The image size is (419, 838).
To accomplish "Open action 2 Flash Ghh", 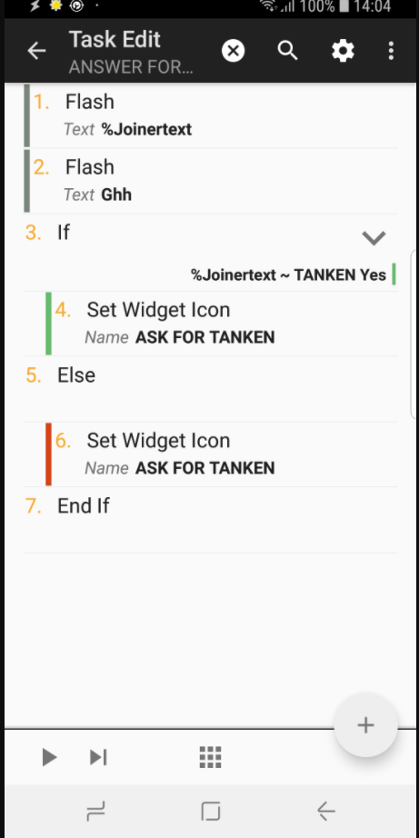I will point(211,181).
